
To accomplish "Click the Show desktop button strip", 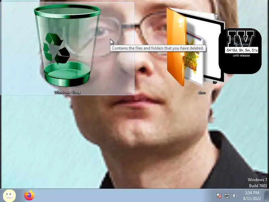I will 266,196.
